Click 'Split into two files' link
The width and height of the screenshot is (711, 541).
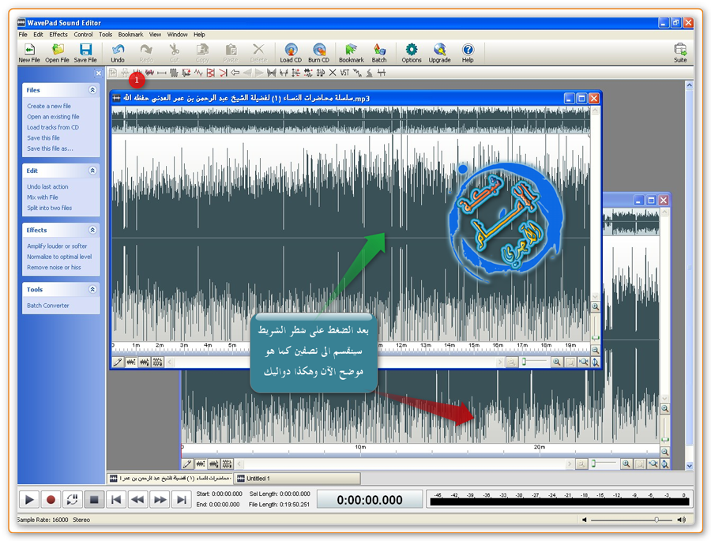[x=50, y=208]
